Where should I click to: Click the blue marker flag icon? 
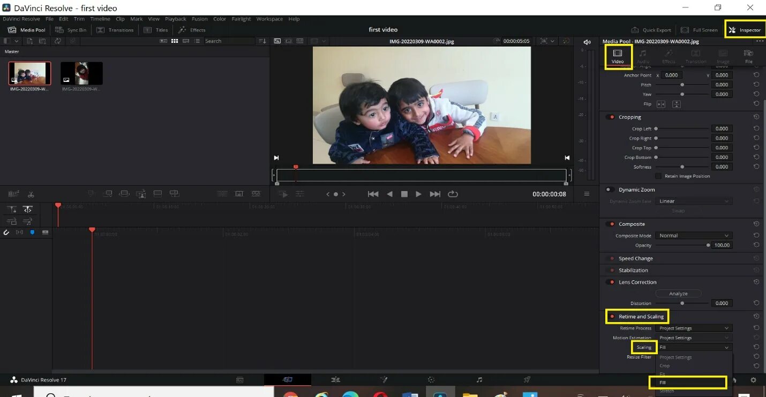pos(32,232)
